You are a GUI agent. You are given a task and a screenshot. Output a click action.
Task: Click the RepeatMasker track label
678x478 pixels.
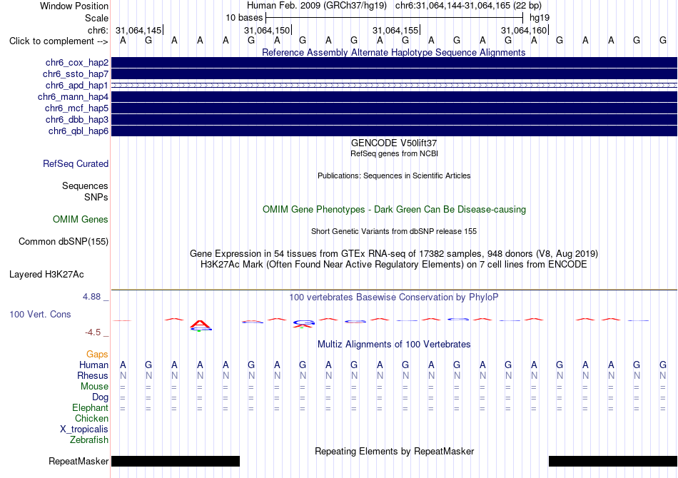[79, 462]
